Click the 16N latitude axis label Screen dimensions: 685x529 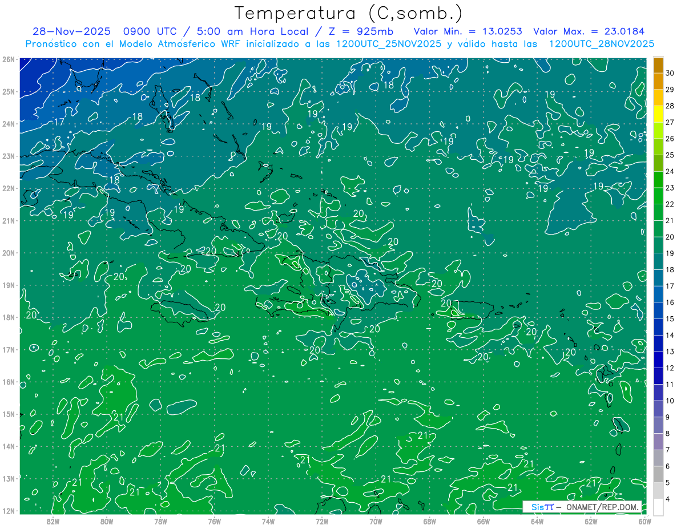click(x=8, y=382)
